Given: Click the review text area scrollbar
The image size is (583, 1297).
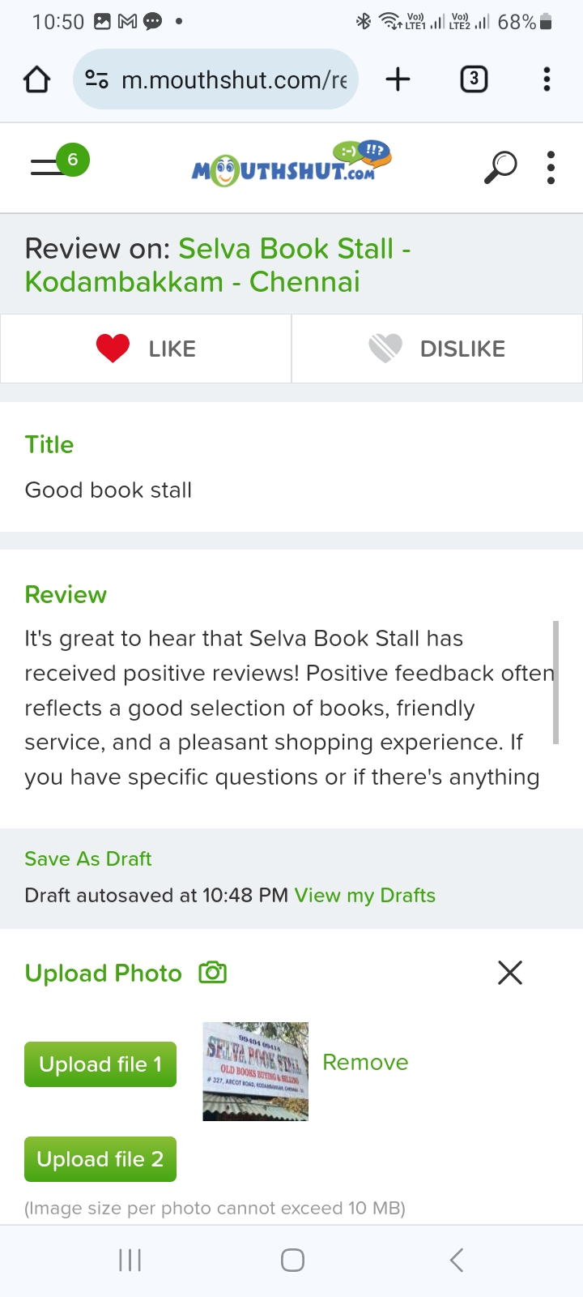Looking at the screenshot, I should [x=556, y=683].
